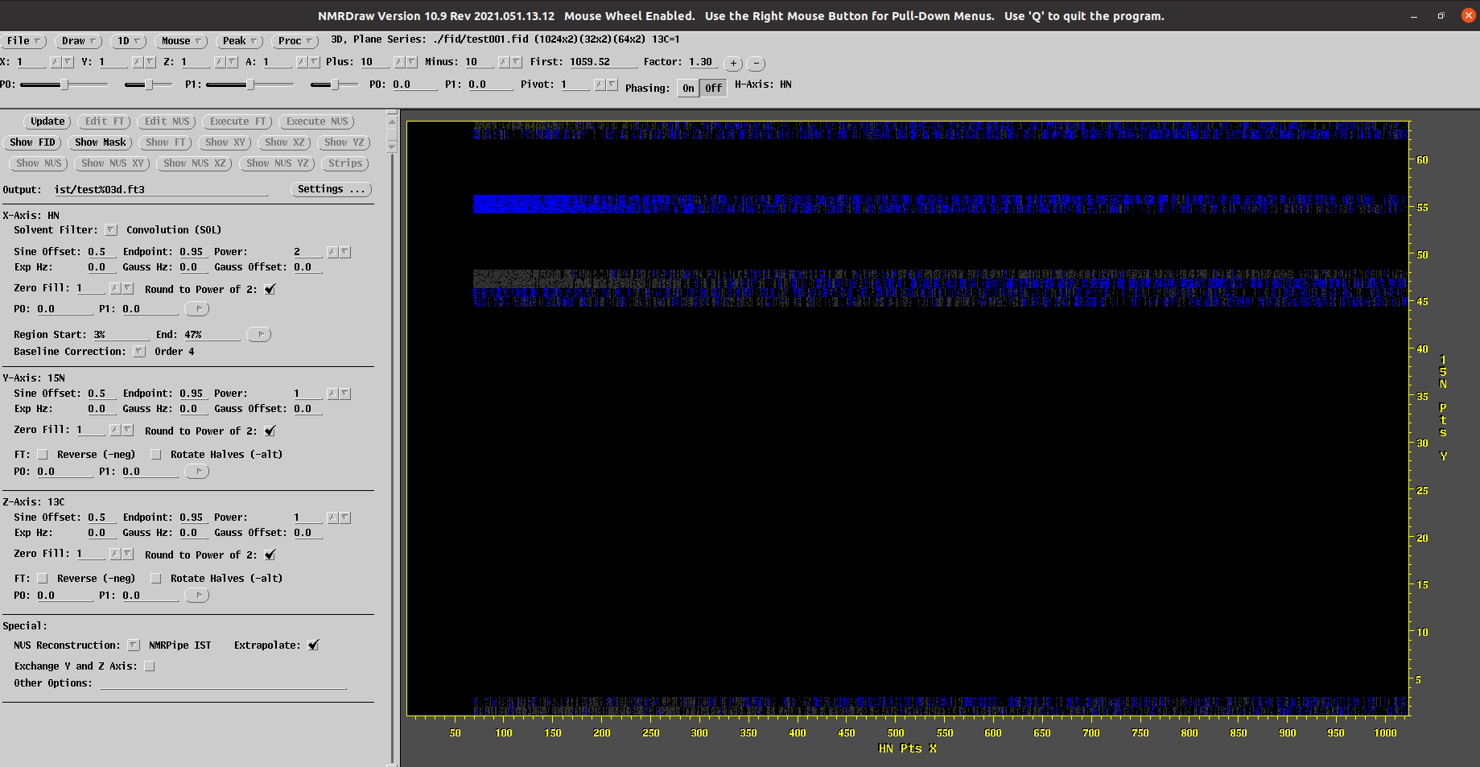The image size is (1480, 767).
Task: Click the arrow button beside X-Axis P1 field
Action: click(x=196, y=309)
